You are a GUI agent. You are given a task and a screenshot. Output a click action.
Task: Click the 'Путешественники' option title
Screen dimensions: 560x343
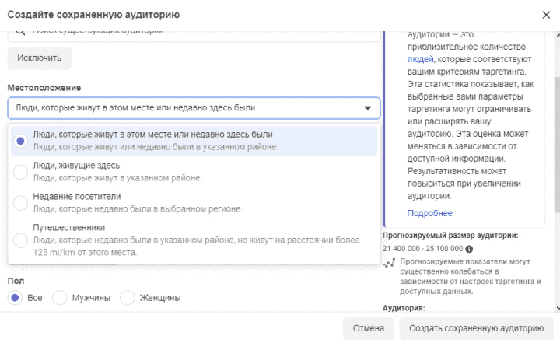69,228
